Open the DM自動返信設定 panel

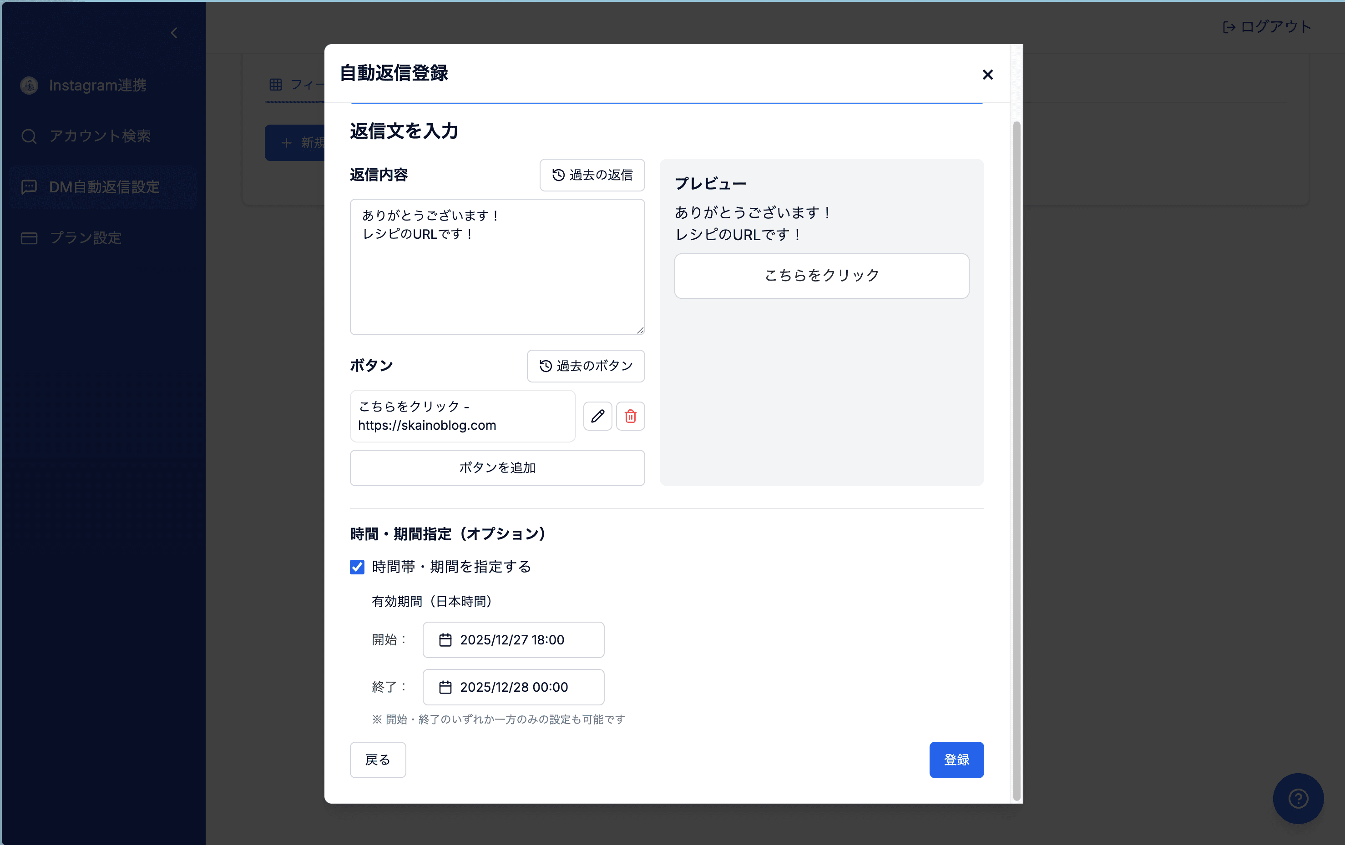(x=103, y=186)
